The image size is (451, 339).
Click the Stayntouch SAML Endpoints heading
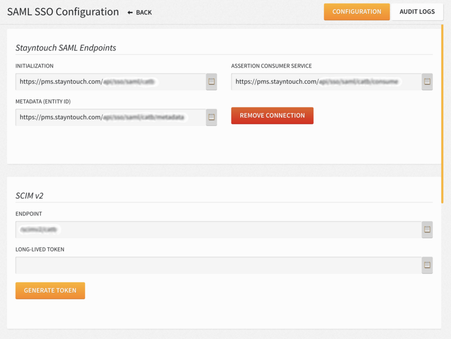point(66,48)
